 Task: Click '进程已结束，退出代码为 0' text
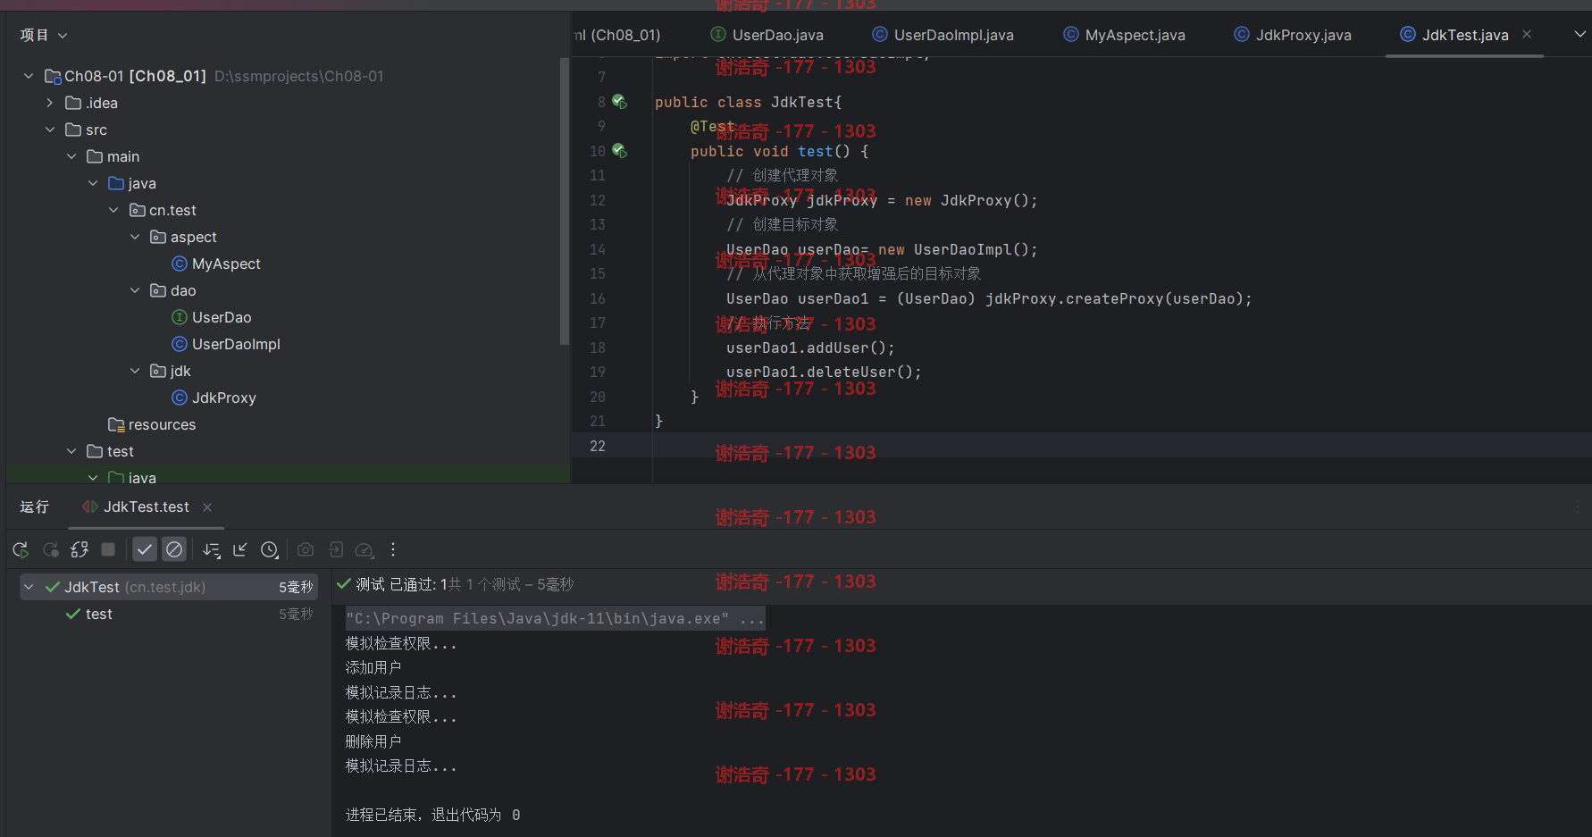(432, 815)
